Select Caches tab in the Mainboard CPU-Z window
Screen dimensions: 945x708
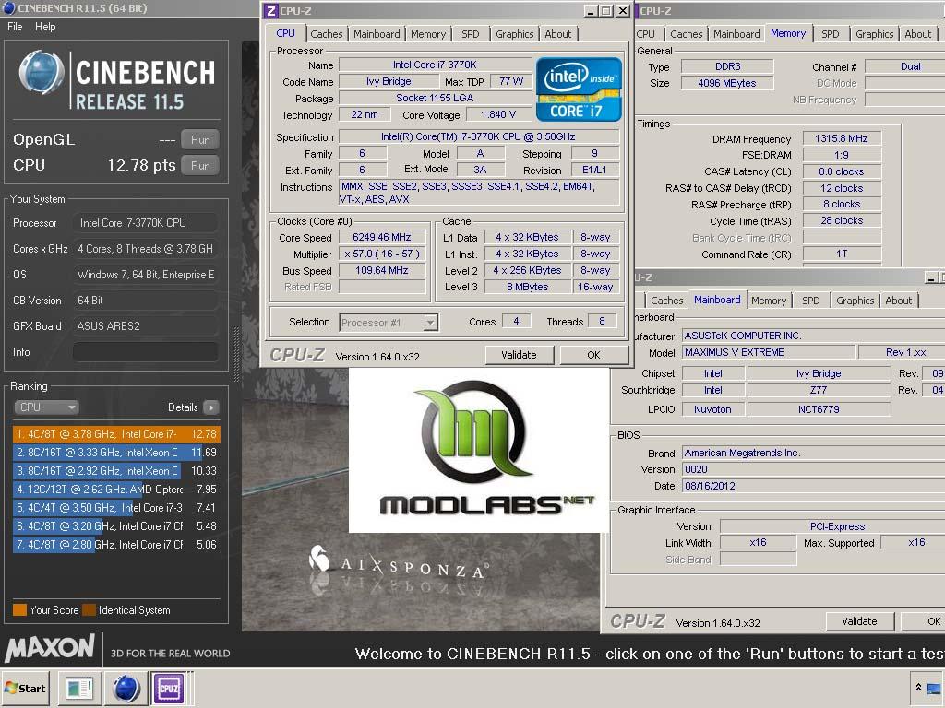point(667,301)
